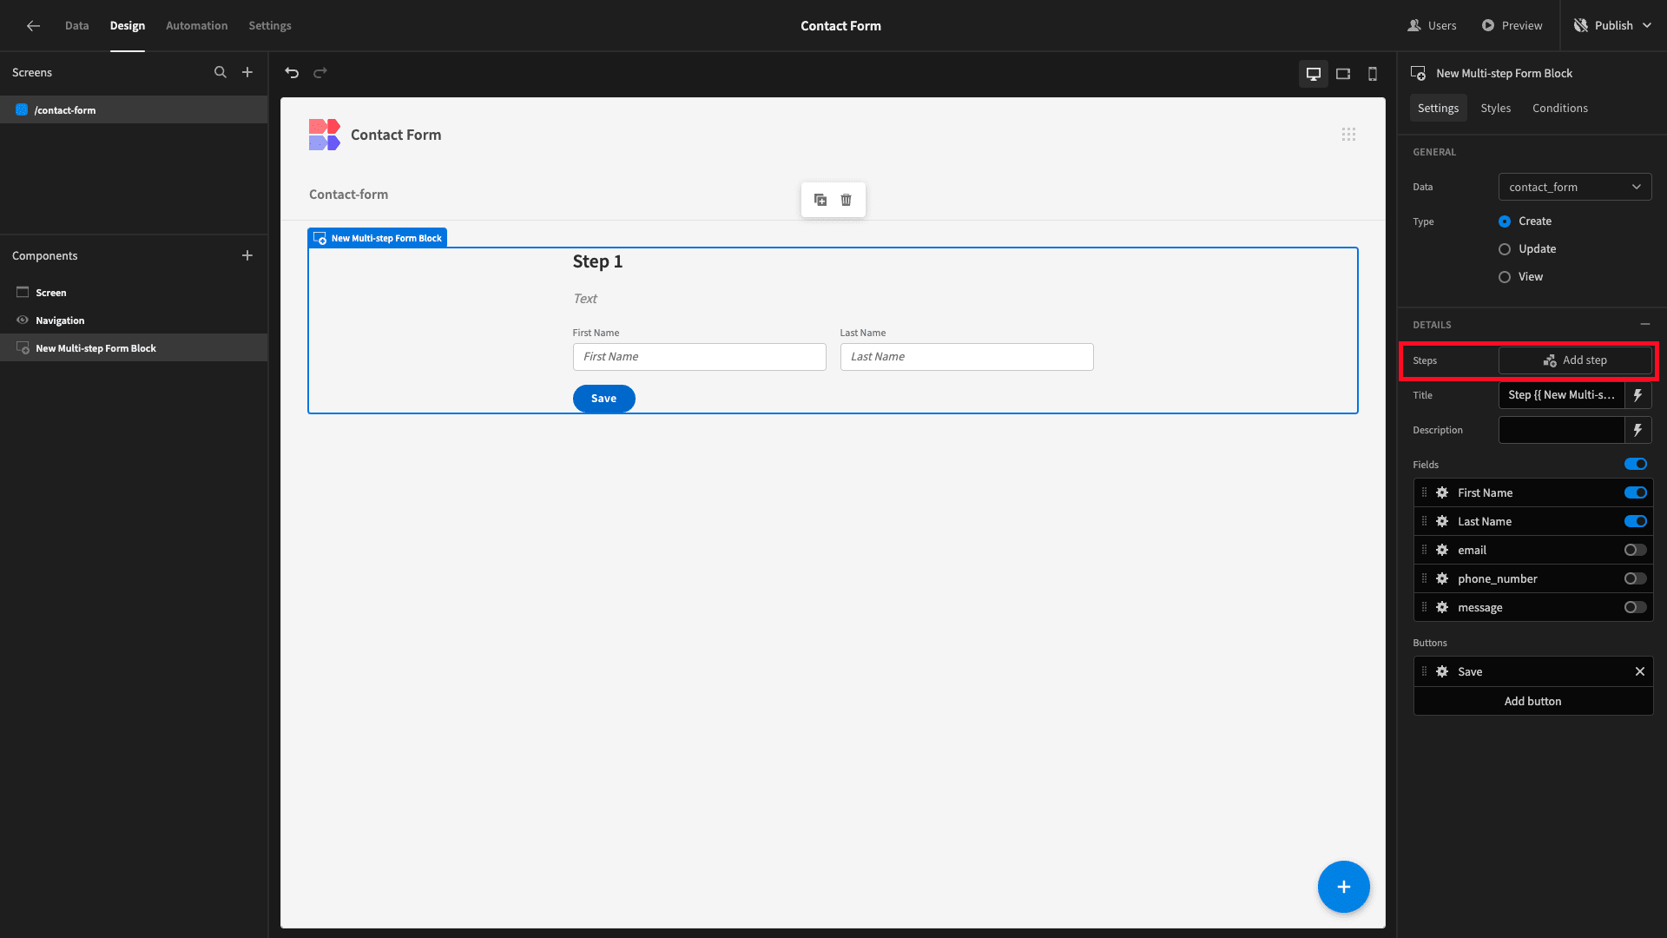Switch to the Styles tab
Screen dimensions: 1667x938
pyautogui.click(x=1495, y=108)
